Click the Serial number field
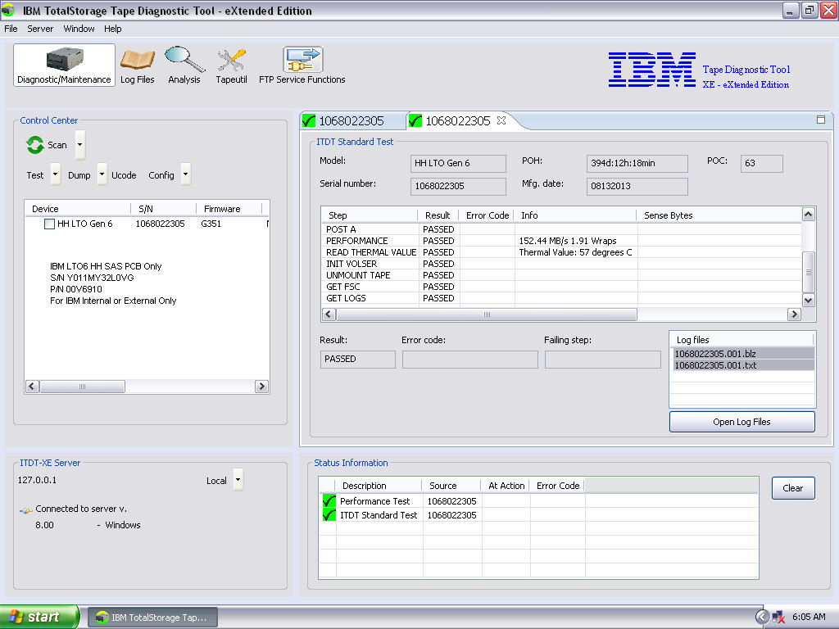This screenshot has height=629, width=839. 458,186
